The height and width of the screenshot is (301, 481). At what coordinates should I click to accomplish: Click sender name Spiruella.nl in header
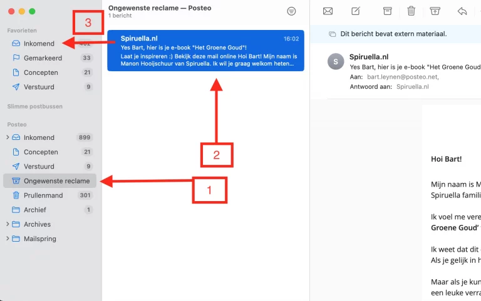point(369,57)
